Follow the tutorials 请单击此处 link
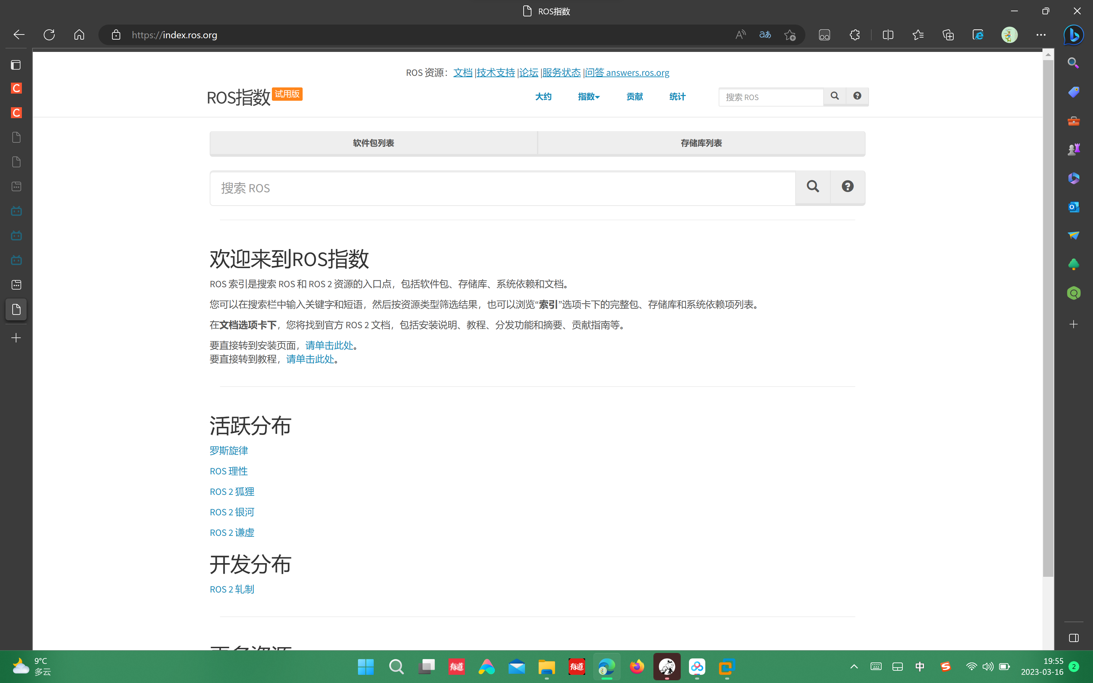Image resolution: width=1093 pixels, height=683 pixels. 310,359
